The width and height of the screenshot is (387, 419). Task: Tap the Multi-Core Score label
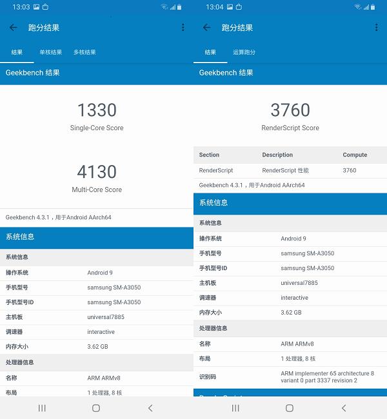click(97, 190)
